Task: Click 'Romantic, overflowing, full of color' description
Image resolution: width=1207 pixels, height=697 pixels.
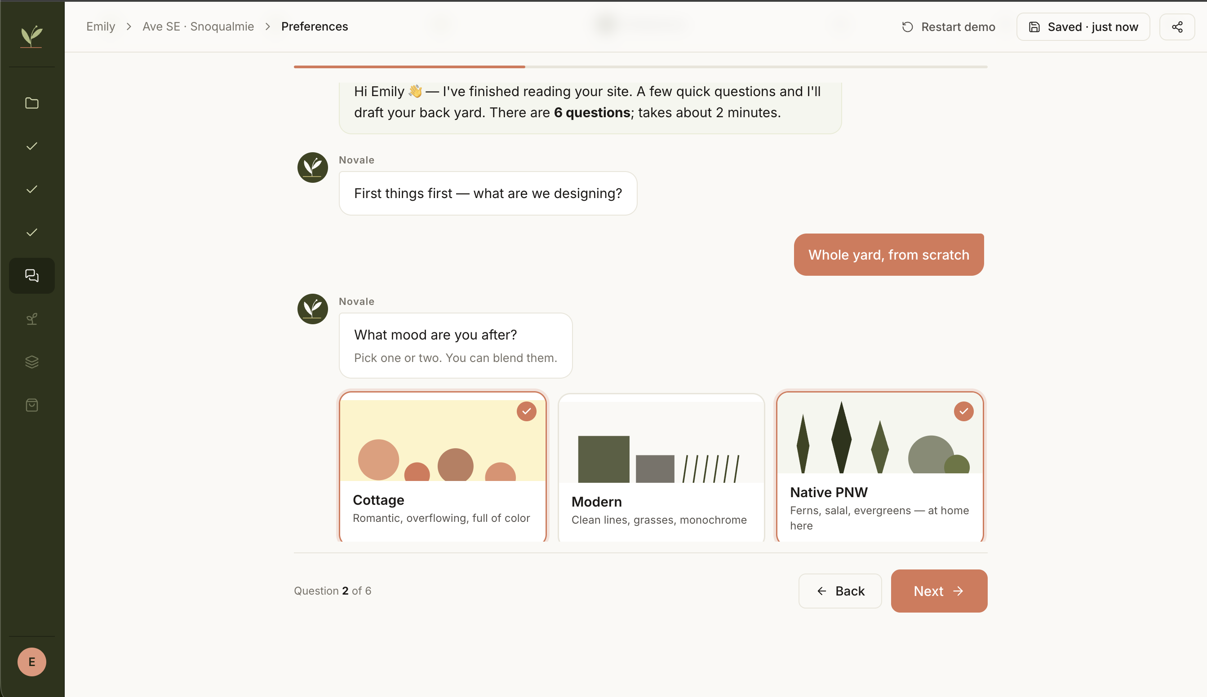Action: (x=441, y=518)
